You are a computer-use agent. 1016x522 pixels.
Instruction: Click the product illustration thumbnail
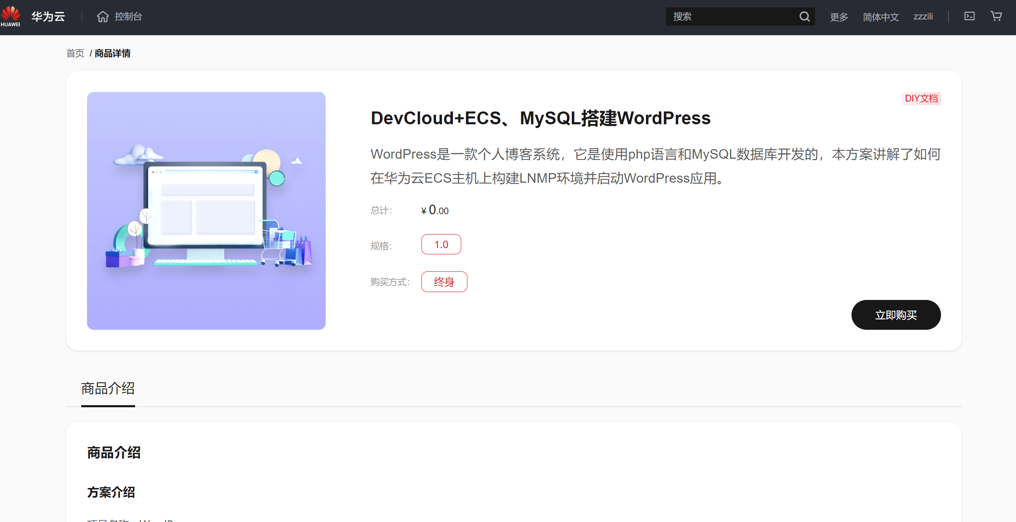(206, 210)
